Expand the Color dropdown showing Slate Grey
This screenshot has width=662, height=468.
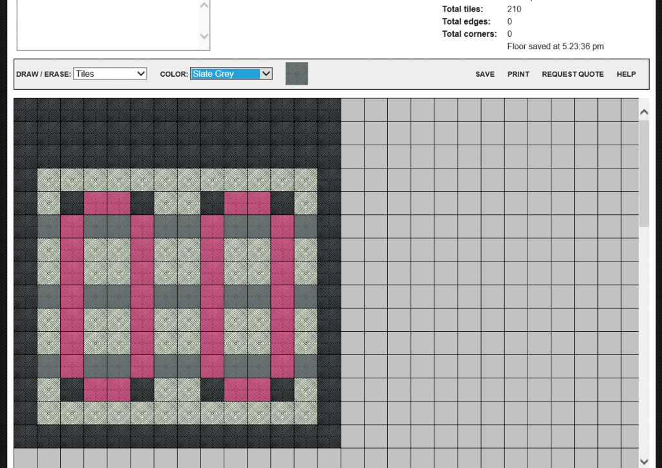pos(231,74)
